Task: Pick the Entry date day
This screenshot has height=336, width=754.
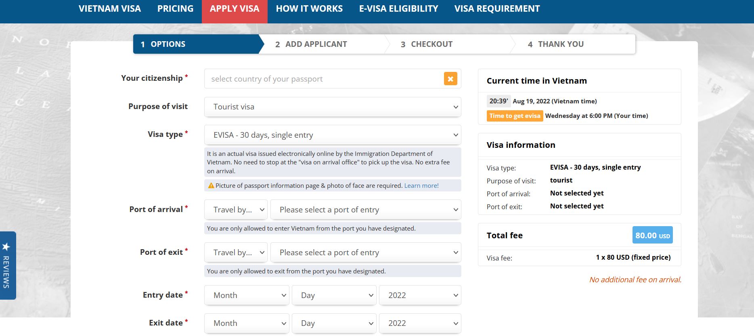Action: (x=334, y=295)
